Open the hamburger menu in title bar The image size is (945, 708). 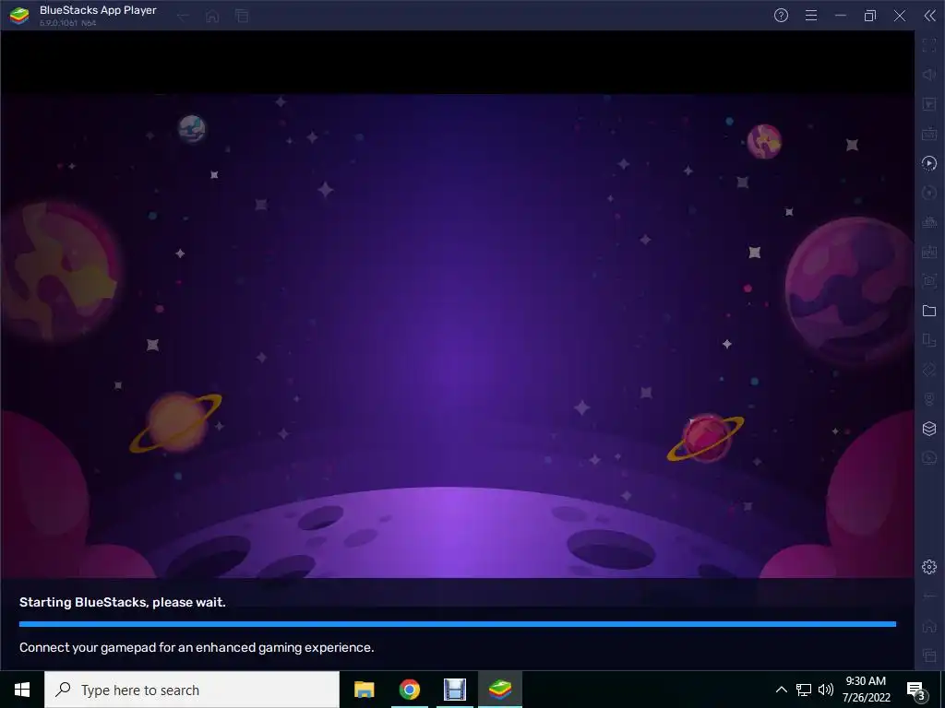click(x=811, y=16)
